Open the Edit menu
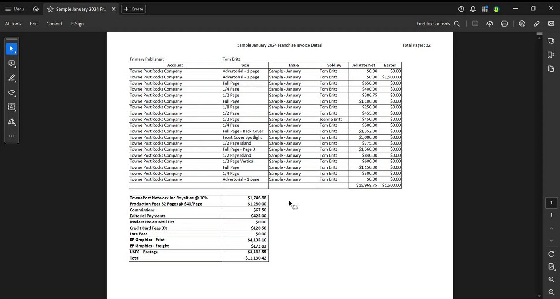This screenshot has height=299, width=560. click(34, 24)
